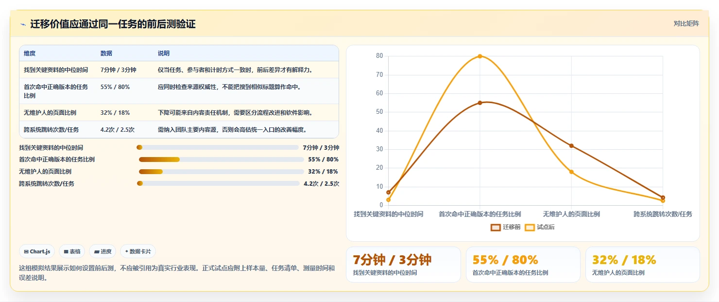Click the 迁移前 data point at 55
Image resolution: width=719 pixels, height=302 pixels.
[479, 103]
